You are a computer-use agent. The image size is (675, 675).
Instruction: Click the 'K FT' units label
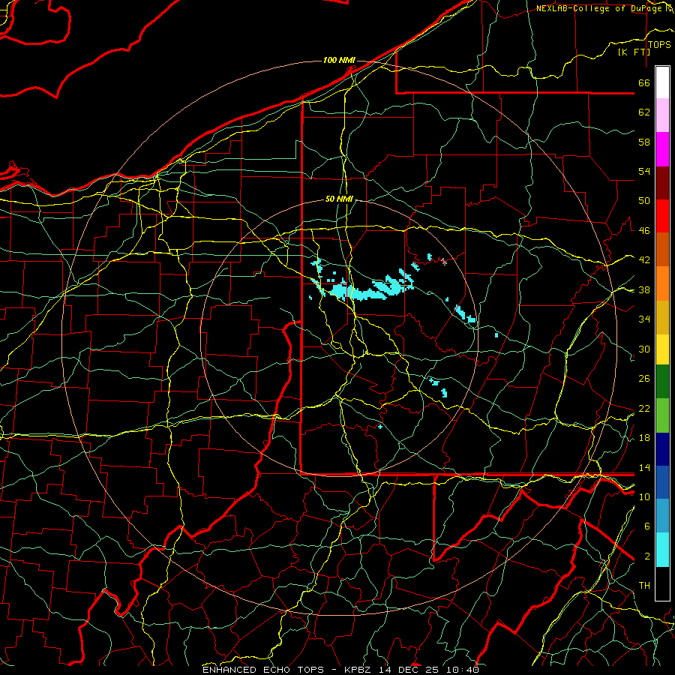pos(634,52)
